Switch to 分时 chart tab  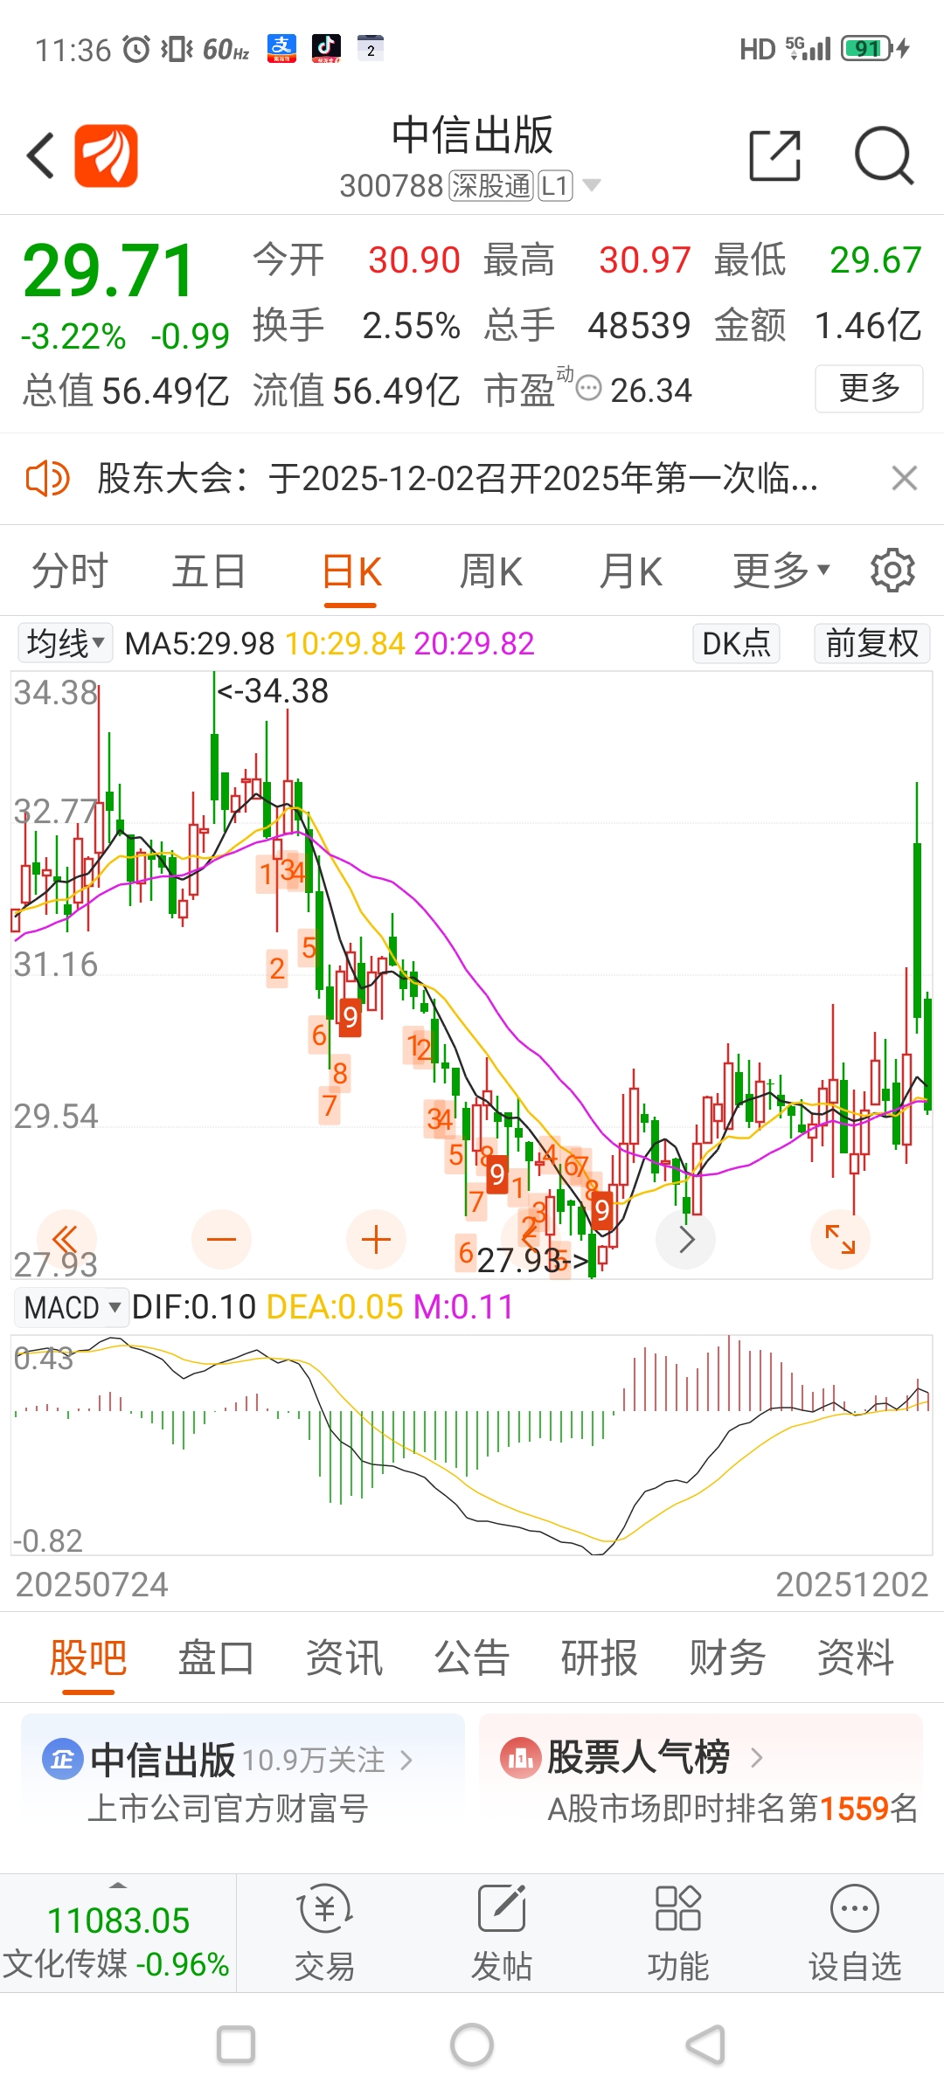coord(70,571)
